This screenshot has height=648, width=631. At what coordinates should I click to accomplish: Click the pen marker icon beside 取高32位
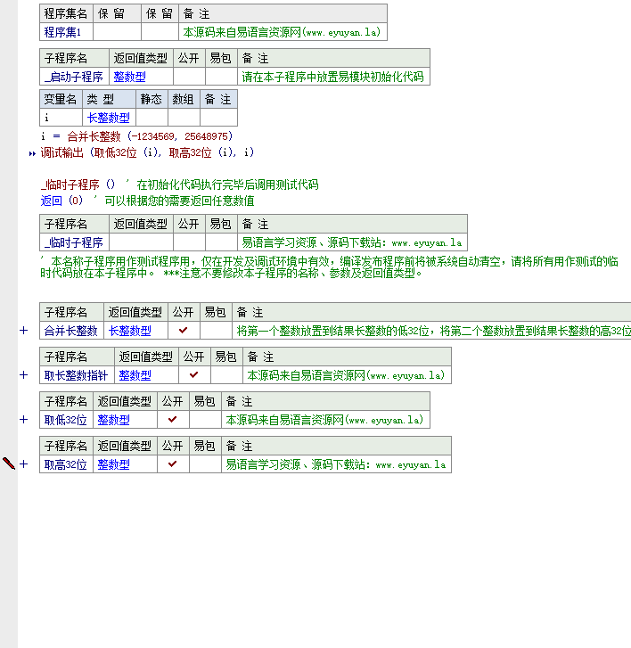(9, 463)
